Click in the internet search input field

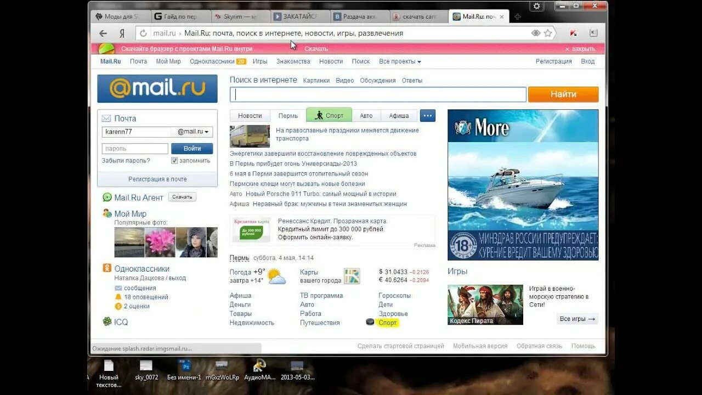(x=378, y=94)
